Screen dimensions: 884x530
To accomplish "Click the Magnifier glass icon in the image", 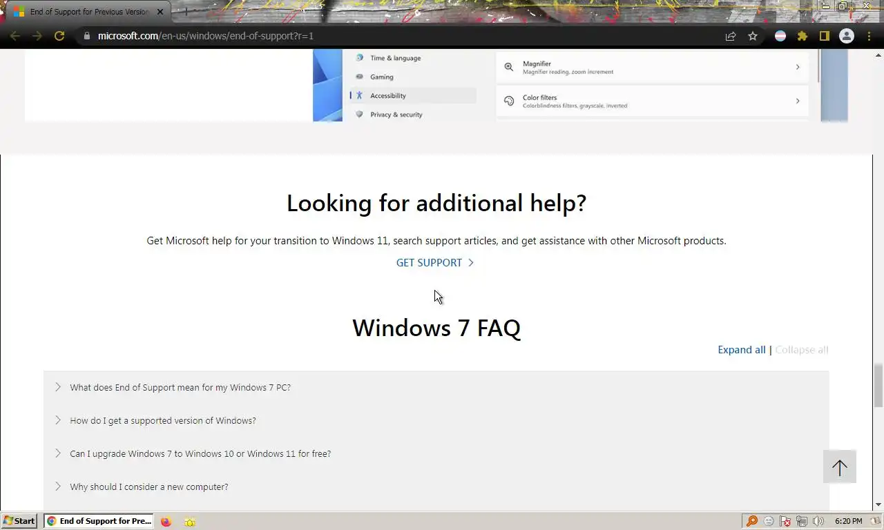I will (x=509, y=67).
